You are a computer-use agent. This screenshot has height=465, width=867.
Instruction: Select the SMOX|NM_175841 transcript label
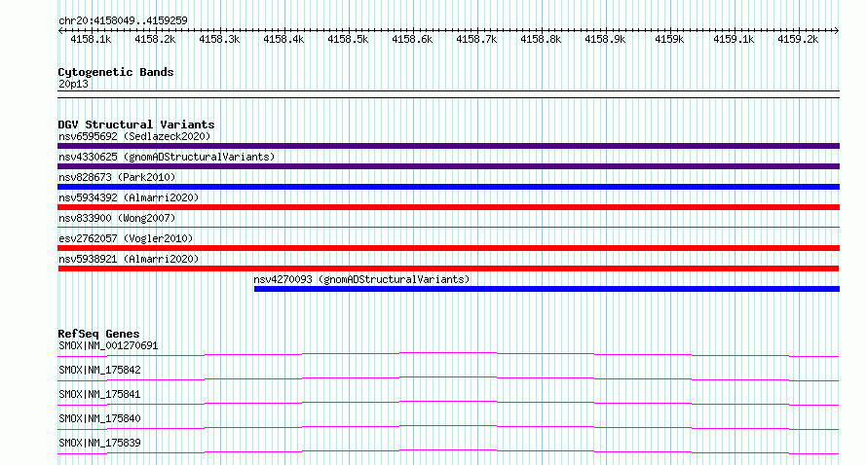click(99, 394)
